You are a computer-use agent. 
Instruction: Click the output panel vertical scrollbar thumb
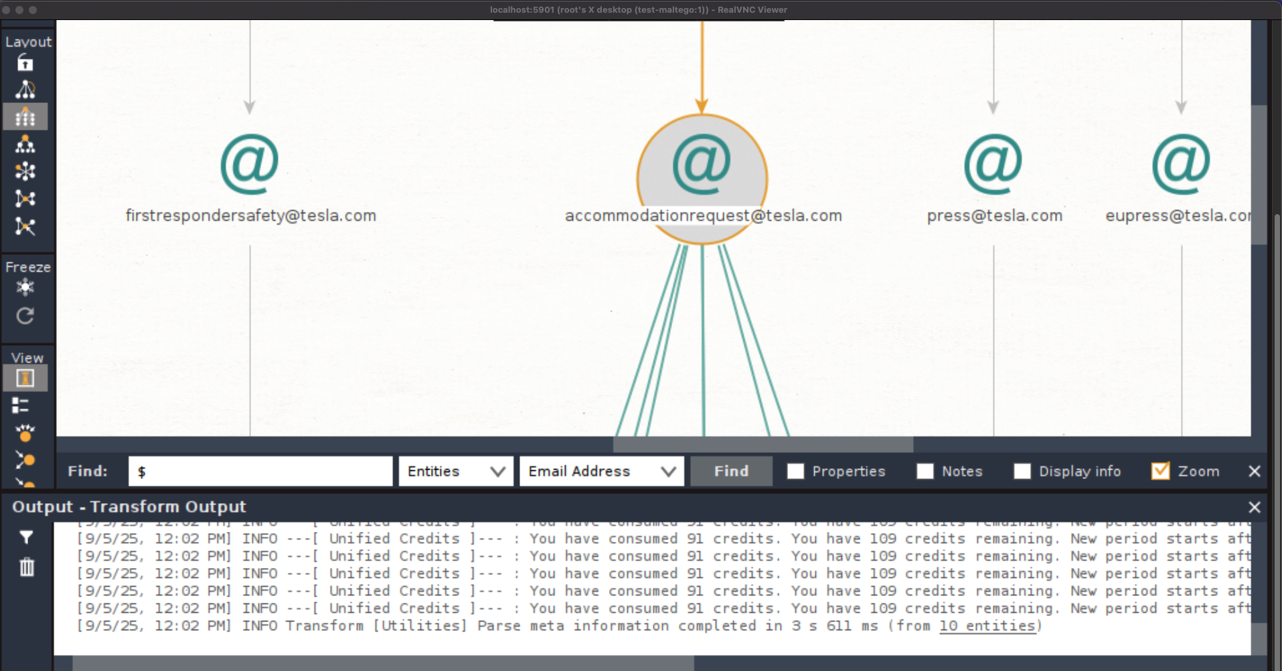[1259, 638]
